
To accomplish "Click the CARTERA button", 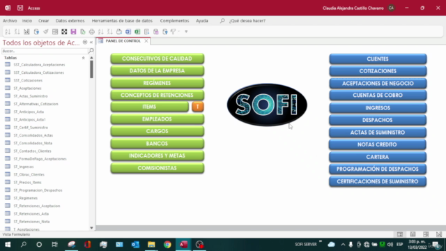I will 378,157.
